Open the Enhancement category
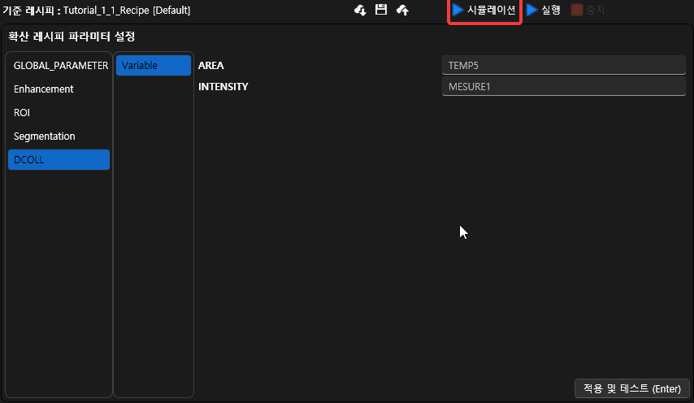 [44, 89]
